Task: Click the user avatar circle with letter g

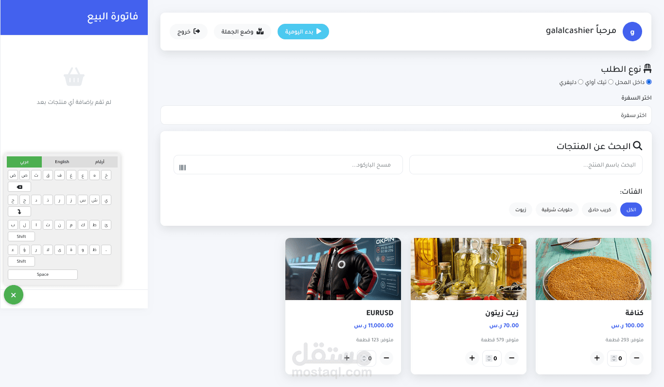Action: (632, 32)
